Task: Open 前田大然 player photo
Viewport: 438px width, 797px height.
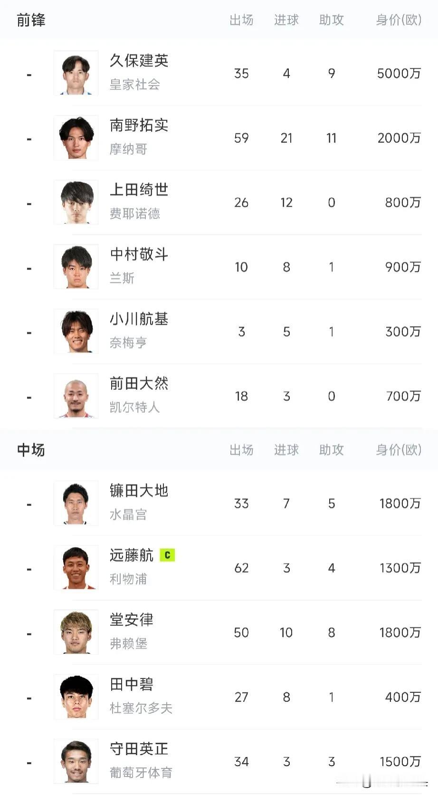Action: pyautogui.click(x=76, y=396)
